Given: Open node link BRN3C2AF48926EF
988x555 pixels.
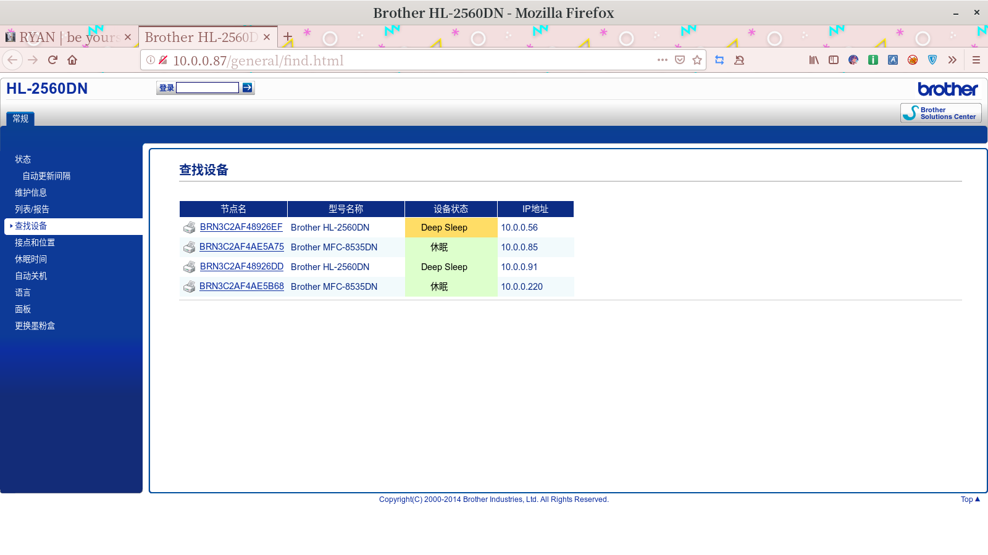Looking at the screenshot, I should 241,227.
